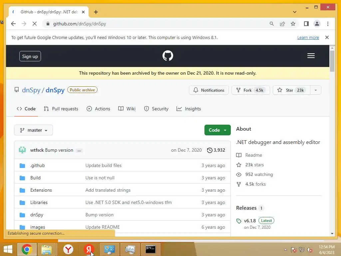The height and width of the screenshot is (256, 341).
Task: Go back with the browser back arrow
Action: (x=13, y=24)
